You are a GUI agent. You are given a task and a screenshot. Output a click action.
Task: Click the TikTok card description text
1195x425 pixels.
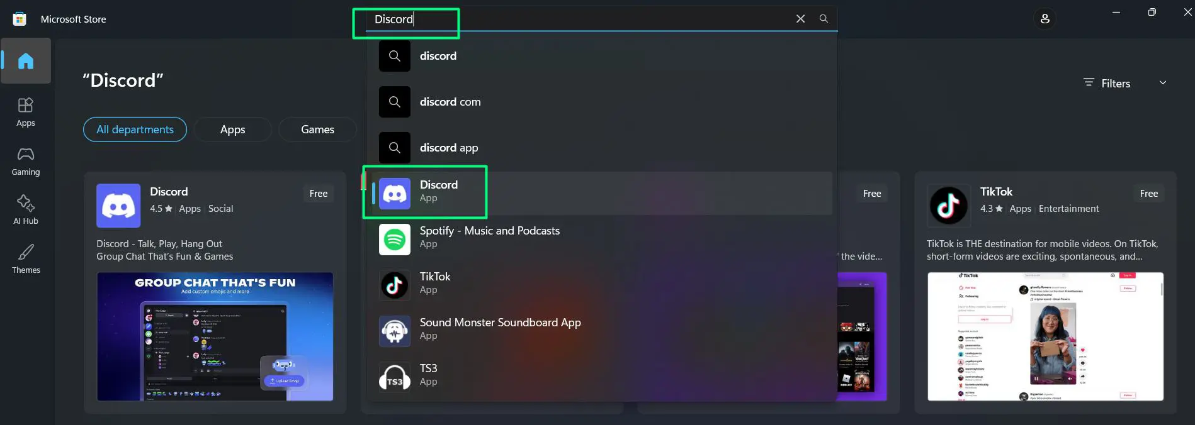click(x=1043, y=250)
